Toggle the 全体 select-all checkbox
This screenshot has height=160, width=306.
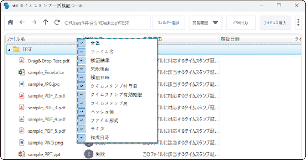[x=81, y=43]
